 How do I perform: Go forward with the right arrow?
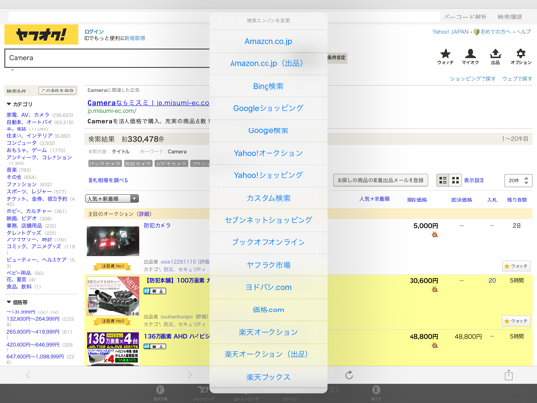189,375
